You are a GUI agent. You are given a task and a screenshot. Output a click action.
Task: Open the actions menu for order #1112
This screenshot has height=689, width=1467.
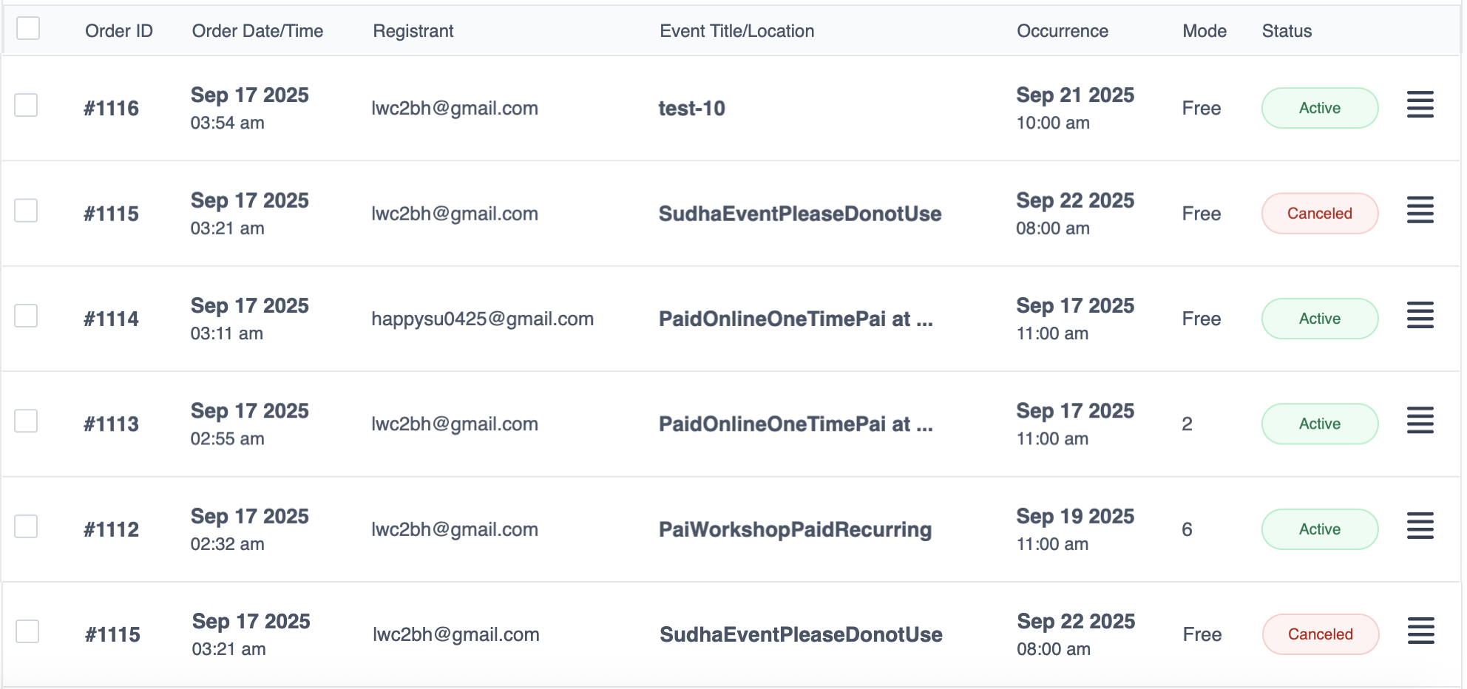click(x=1420, y=526)
